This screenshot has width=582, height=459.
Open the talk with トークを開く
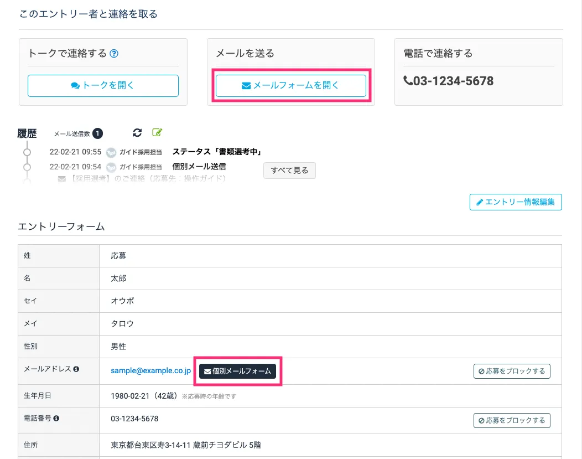coord(103,86)
